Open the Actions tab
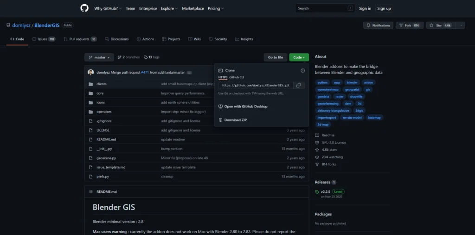 pos(145,39)
